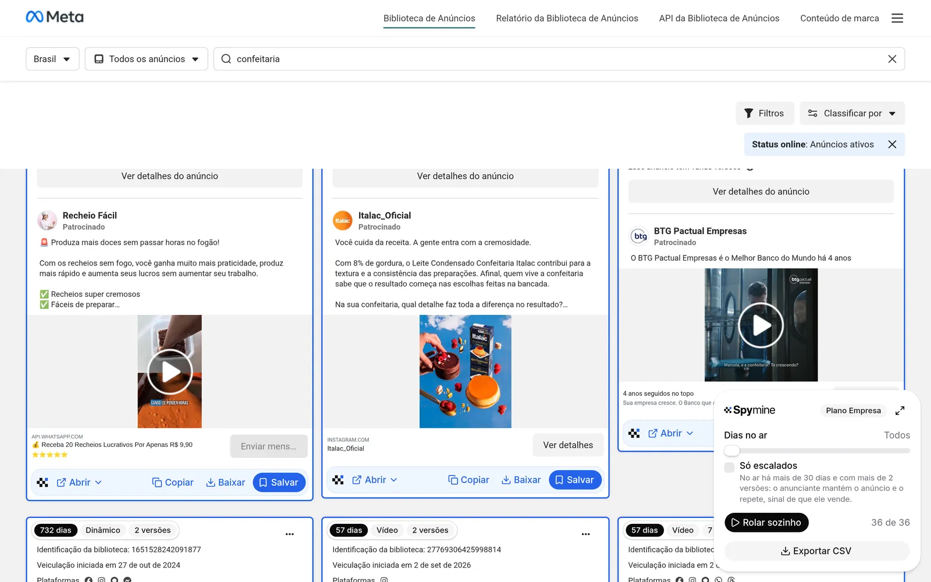Open options menu on 57 dias Italac card

(x=585, y=534)
